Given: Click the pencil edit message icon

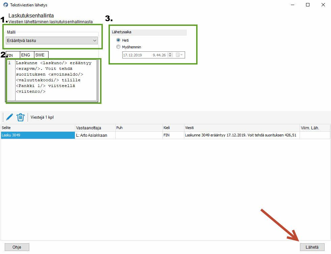Looking at the screenshot, I should [9, 117].
